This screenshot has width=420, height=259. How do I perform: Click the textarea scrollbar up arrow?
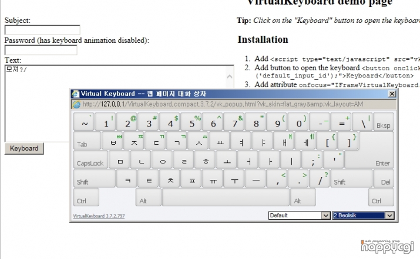(229, 76)
